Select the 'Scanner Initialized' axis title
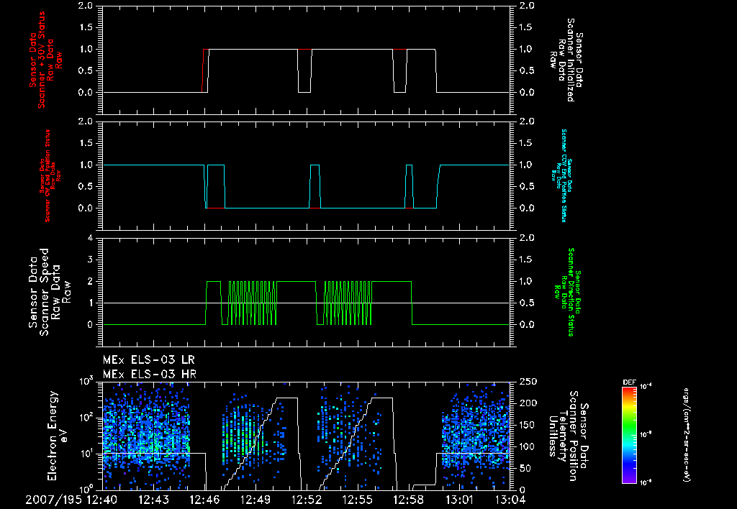The width and height of the screenshot is (737, 509). (570, 60)
